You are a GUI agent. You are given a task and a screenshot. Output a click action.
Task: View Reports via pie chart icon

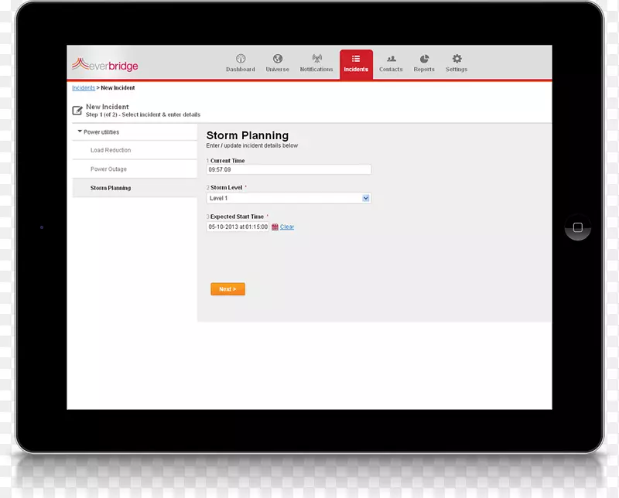point(424,63)
